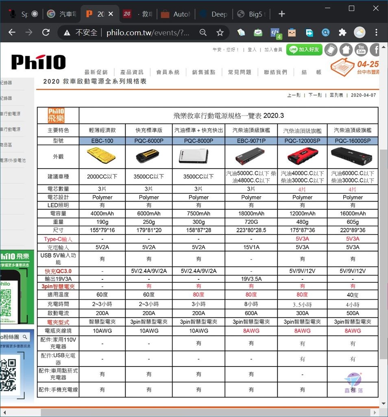Open a new browser tab
The width and height of the screenshot is (388, 417).
tap(281, 14)
